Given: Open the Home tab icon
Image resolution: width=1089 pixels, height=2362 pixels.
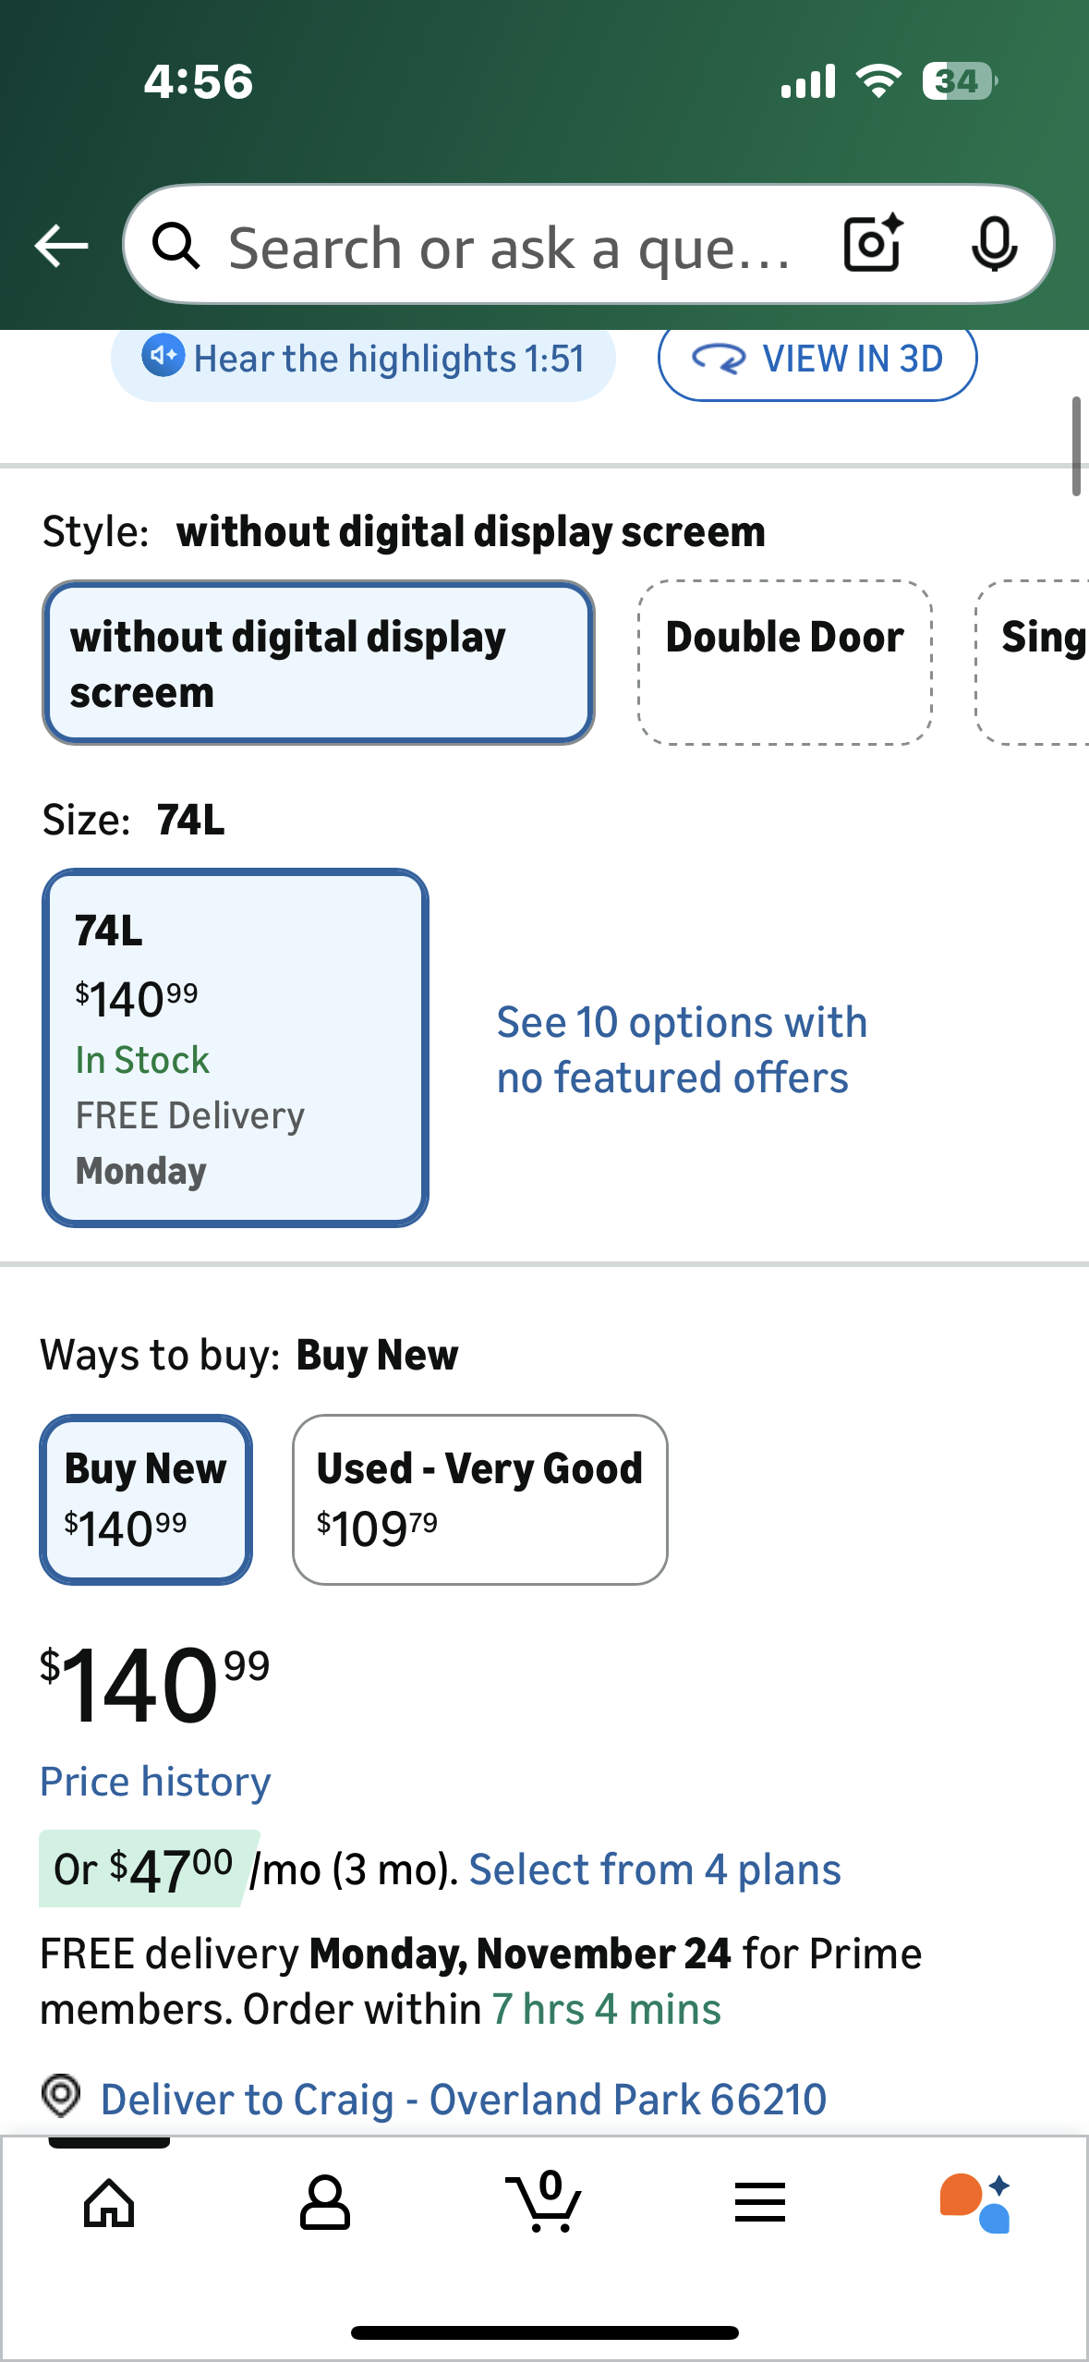Looking at the screenshot, I should 109,2203.
